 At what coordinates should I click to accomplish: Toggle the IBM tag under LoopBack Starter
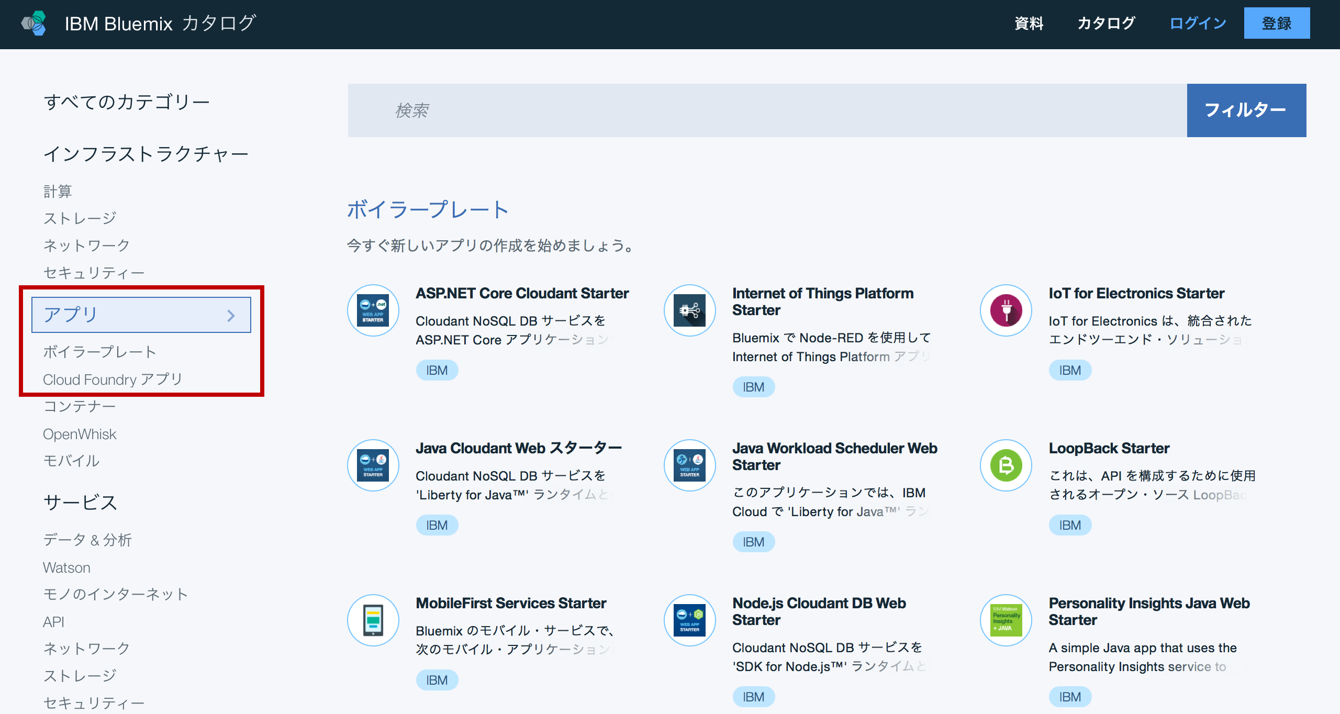click(x=1070, y=525)
